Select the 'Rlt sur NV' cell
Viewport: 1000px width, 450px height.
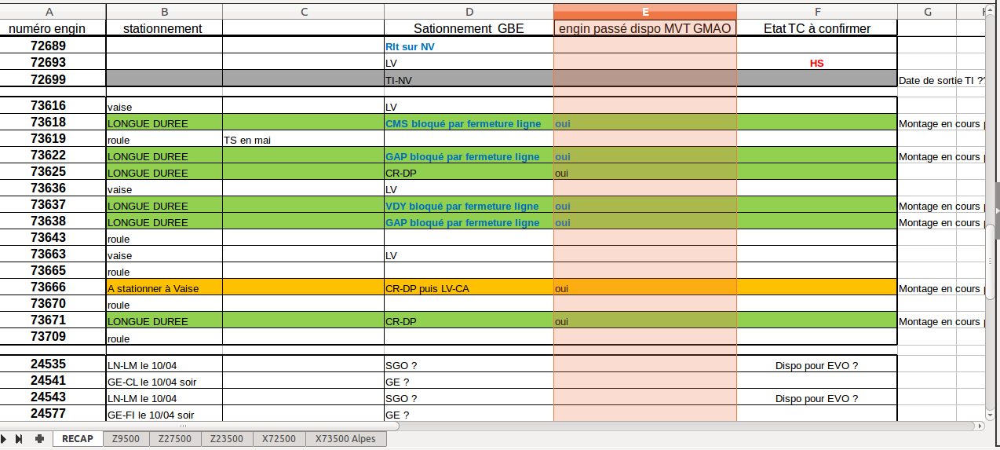(x=469, y=46)
